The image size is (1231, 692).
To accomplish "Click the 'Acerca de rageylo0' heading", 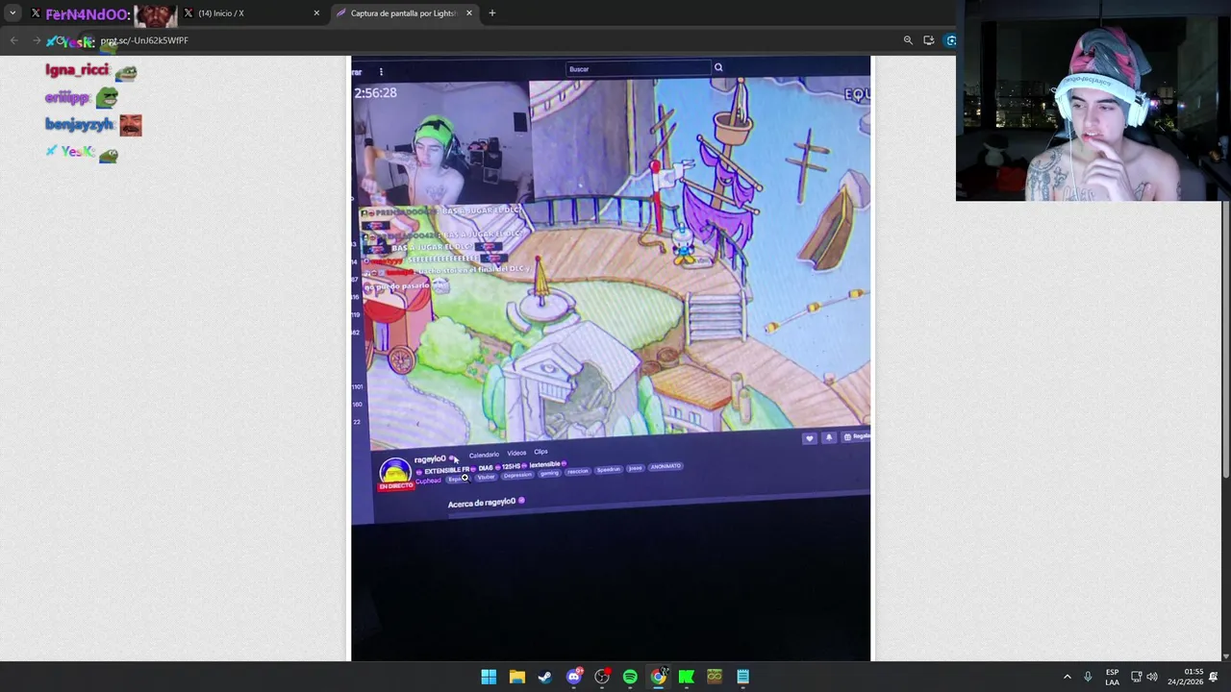I will (x=482, y=503).
